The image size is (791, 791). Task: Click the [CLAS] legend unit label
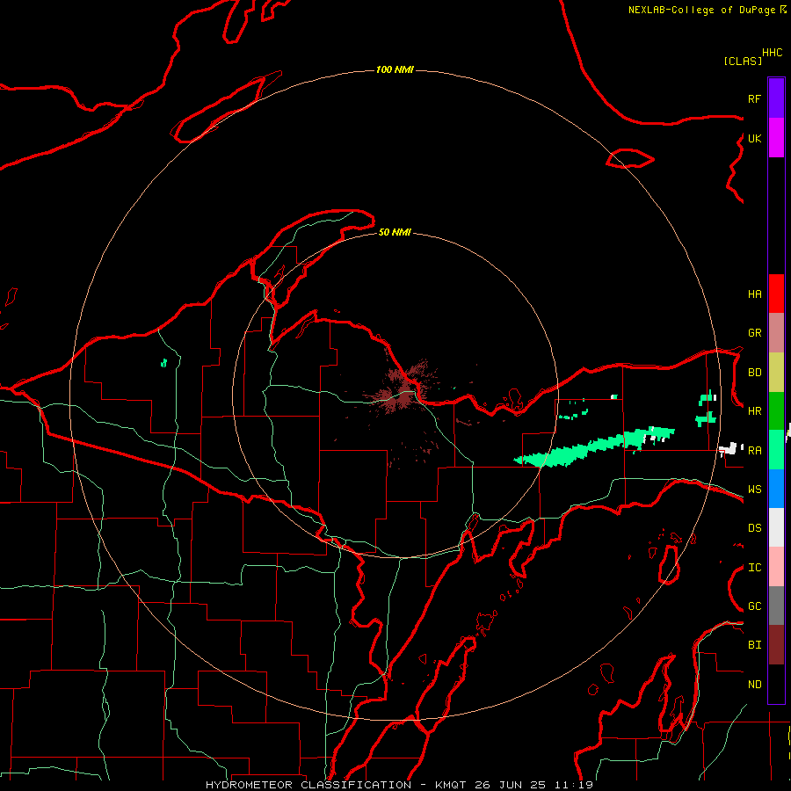743,61
